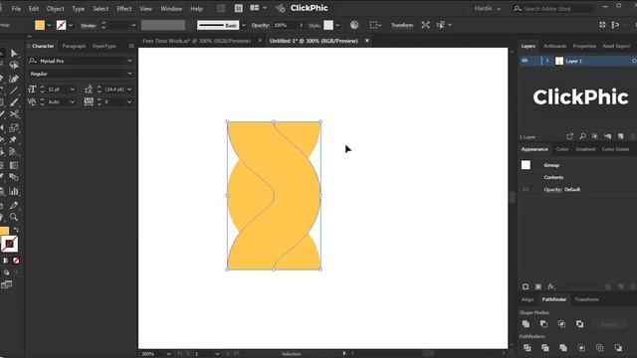The height and width of the screenshot is (358, 637).
Task: Open graphic Style dropdown
Action: 337,25
